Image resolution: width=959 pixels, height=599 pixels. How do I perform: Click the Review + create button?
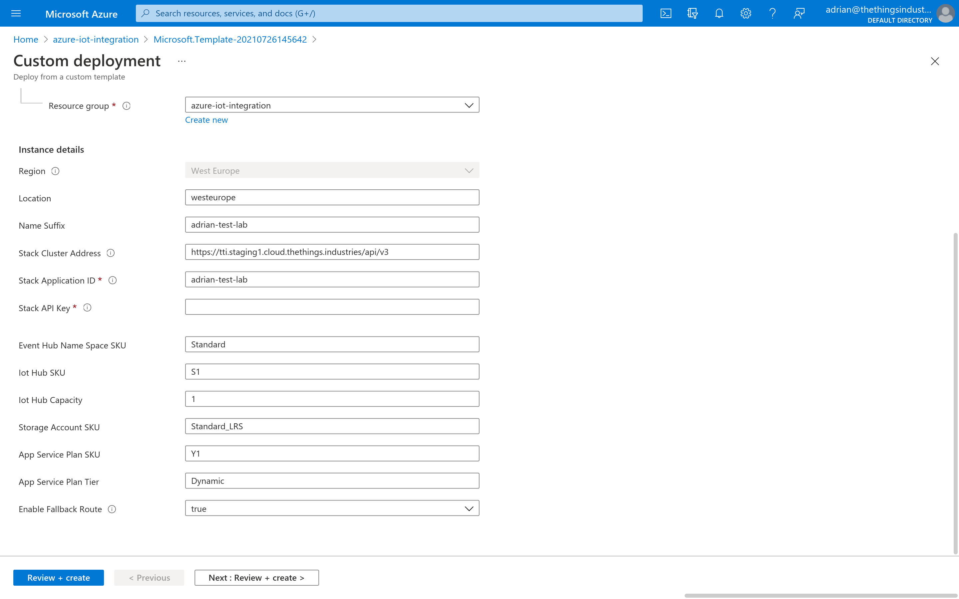[58, 577]
